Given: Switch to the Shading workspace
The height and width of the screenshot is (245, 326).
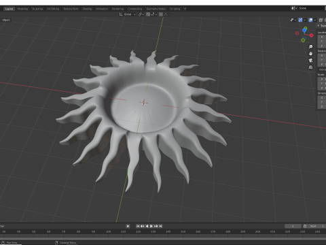Looking at the screenshot, I should pyautogui.click(x=87, y=9).
